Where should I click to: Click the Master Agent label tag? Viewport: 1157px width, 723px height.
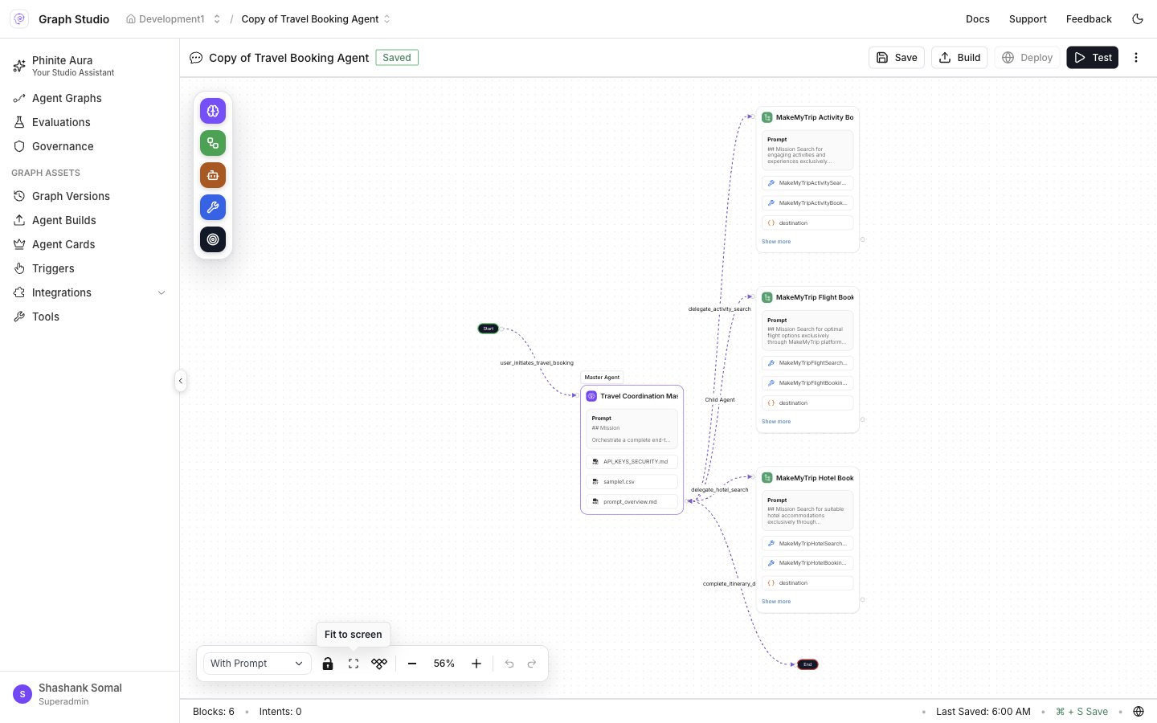[x=602, y=378]
